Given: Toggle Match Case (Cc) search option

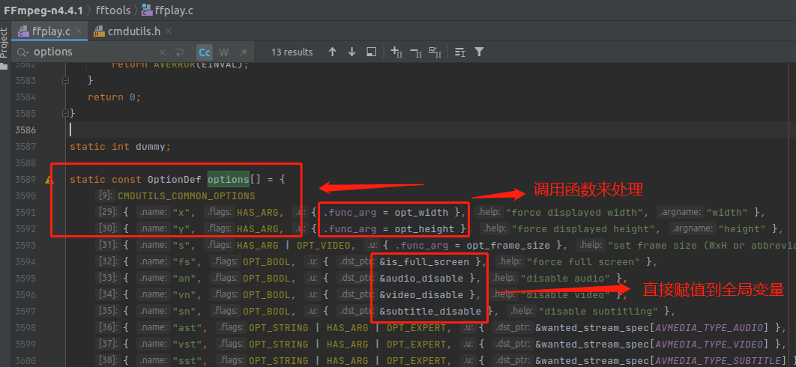Looking at the screenshot, I should (x=204, y=52).
